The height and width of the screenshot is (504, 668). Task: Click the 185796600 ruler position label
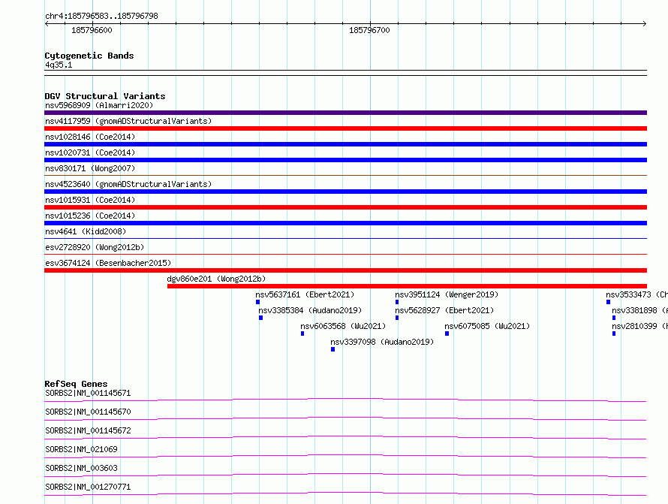tap(92, 30)
